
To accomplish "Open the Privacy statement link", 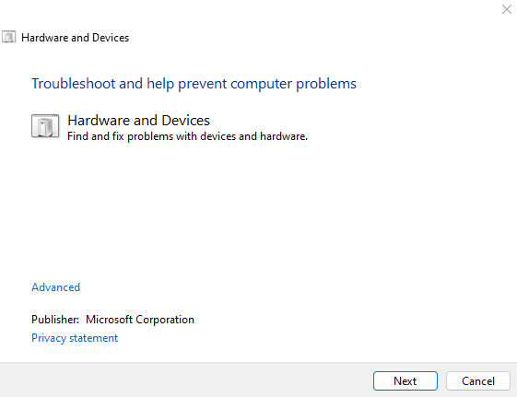I will (x=75, y=338).
